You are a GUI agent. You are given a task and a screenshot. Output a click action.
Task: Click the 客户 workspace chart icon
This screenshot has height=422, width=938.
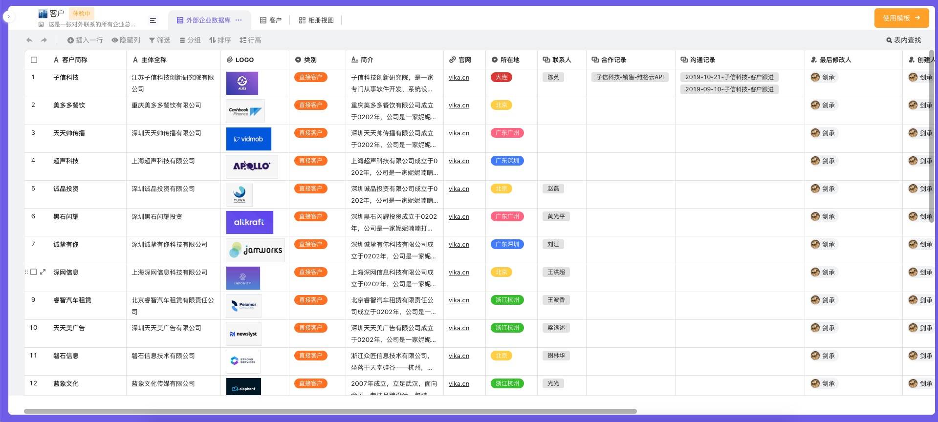pos(43,14)
